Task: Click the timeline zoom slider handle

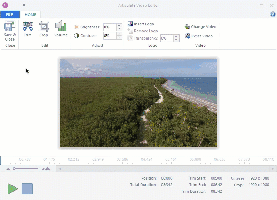Action: point(14,169)
